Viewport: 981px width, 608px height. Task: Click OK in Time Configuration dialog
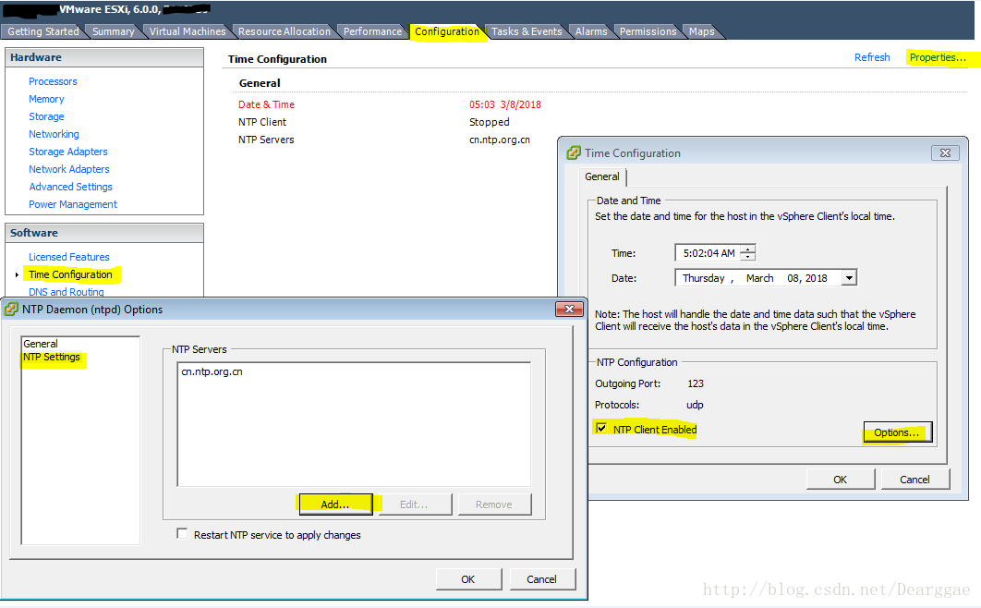click(x=840, y=480)
